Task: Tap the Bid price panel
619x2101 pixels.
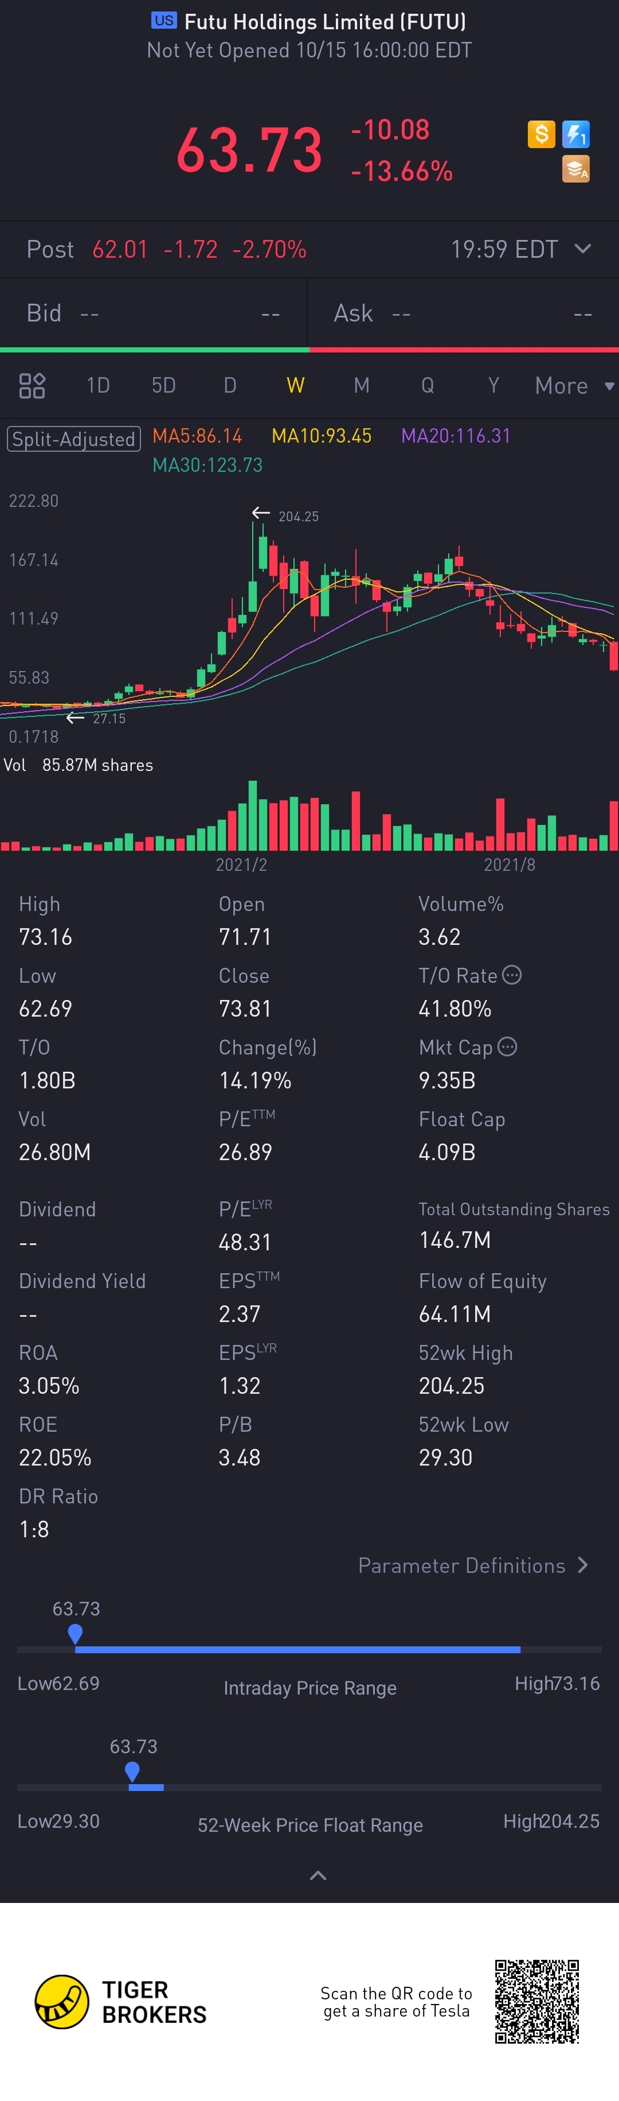Action: click(154, 313)
